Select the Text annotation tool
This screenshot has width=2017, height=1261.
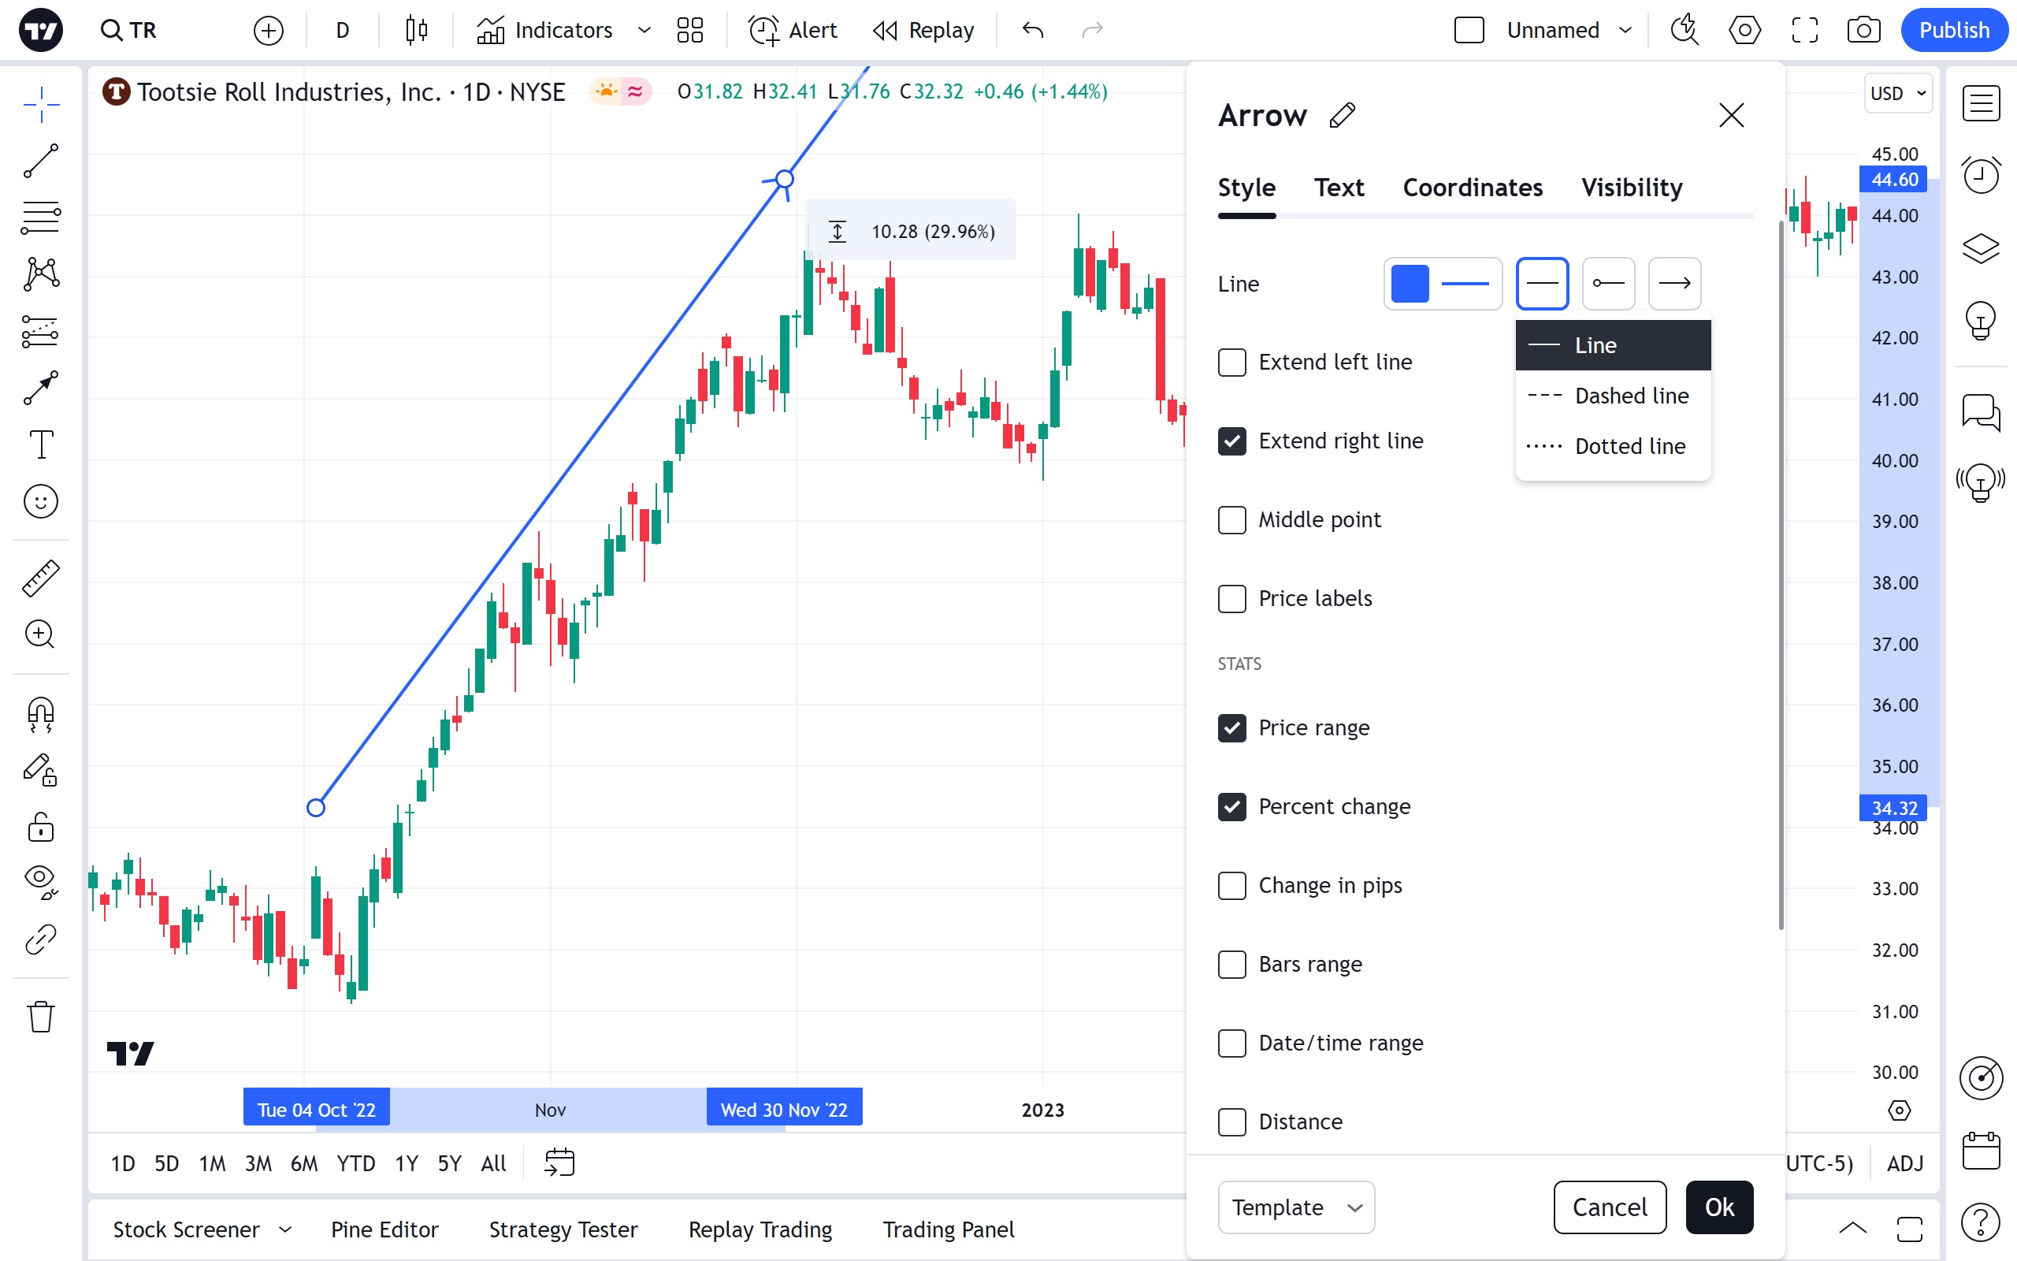pyautogui.click(x=40, y=444)
